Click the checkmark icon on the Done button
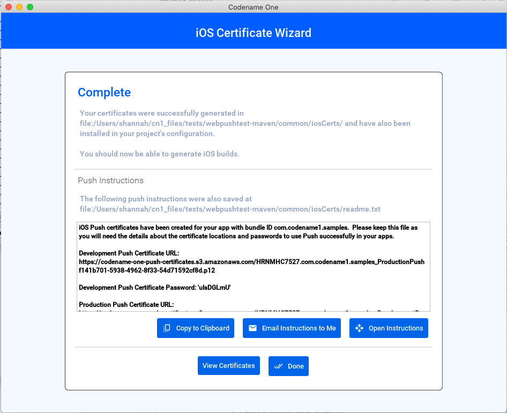This screenshot has height=413, width=507. point(278,366)
